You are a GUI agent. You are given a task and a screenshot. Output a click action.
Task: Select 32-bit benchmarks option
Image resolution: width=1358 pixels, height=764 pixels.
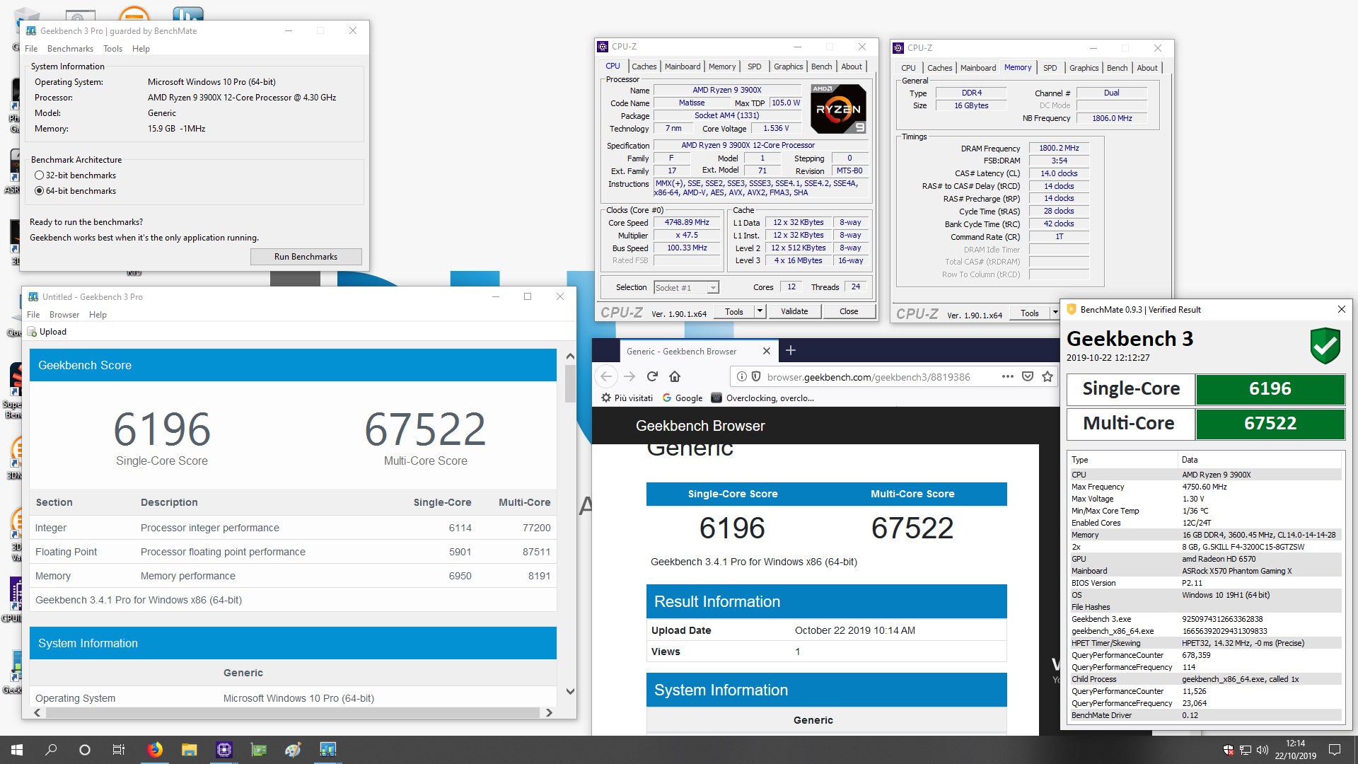tap(40, 175)
